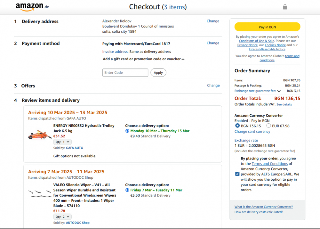The height and width of the screenshot is (229, 320).
Task: Change the delivery address
Action: click(213, 21)
